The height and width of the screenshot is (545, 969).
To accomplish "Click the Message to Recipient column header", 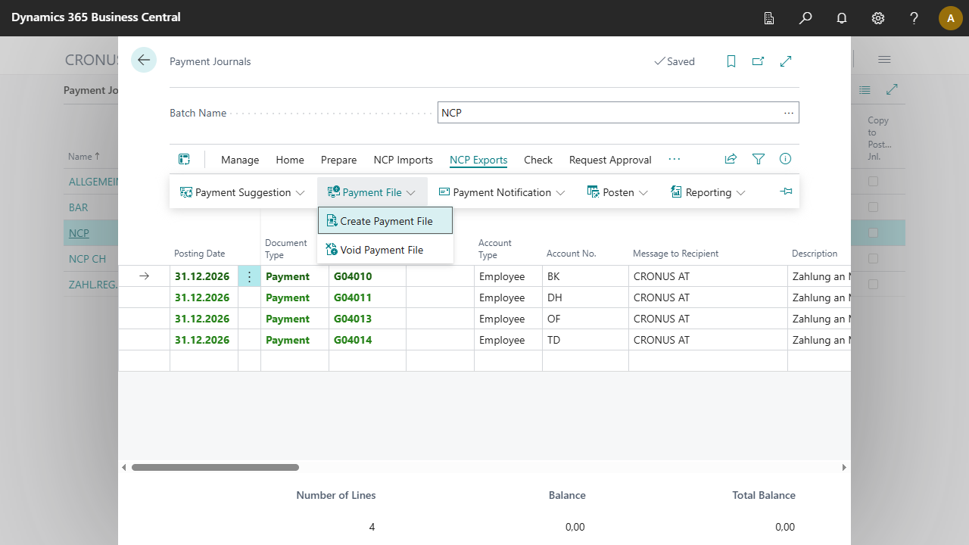I will click(x=675, y=254).
